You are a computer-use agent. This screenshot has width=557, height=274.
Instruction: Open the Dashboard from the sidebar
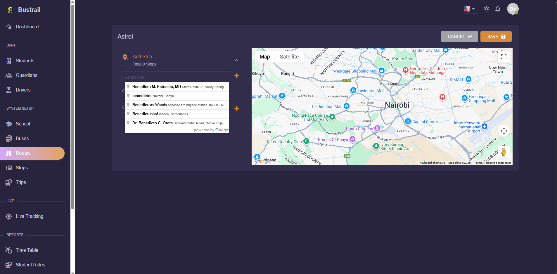pos(27,27)
